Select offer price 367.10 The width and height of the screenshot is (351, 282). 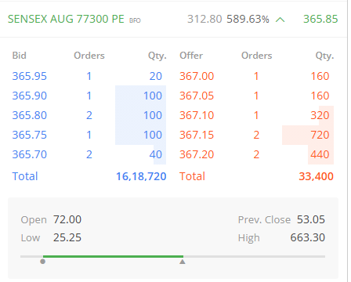pyautogui.click(x=197, y=115)
